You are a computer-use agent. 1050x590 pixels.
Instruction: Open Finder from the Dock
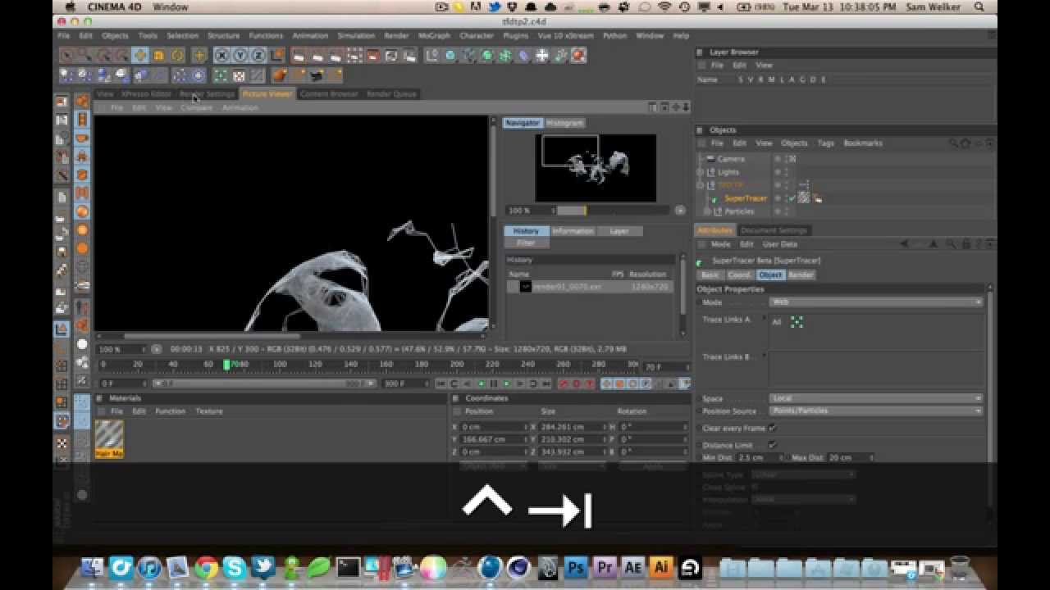click(93, 567)
